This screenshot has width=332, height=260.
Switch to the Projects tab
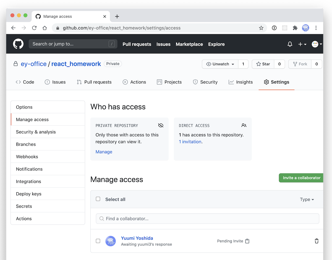169,82
